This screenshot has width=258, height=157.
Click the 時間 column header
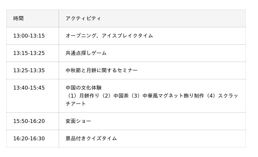[18, 18]
